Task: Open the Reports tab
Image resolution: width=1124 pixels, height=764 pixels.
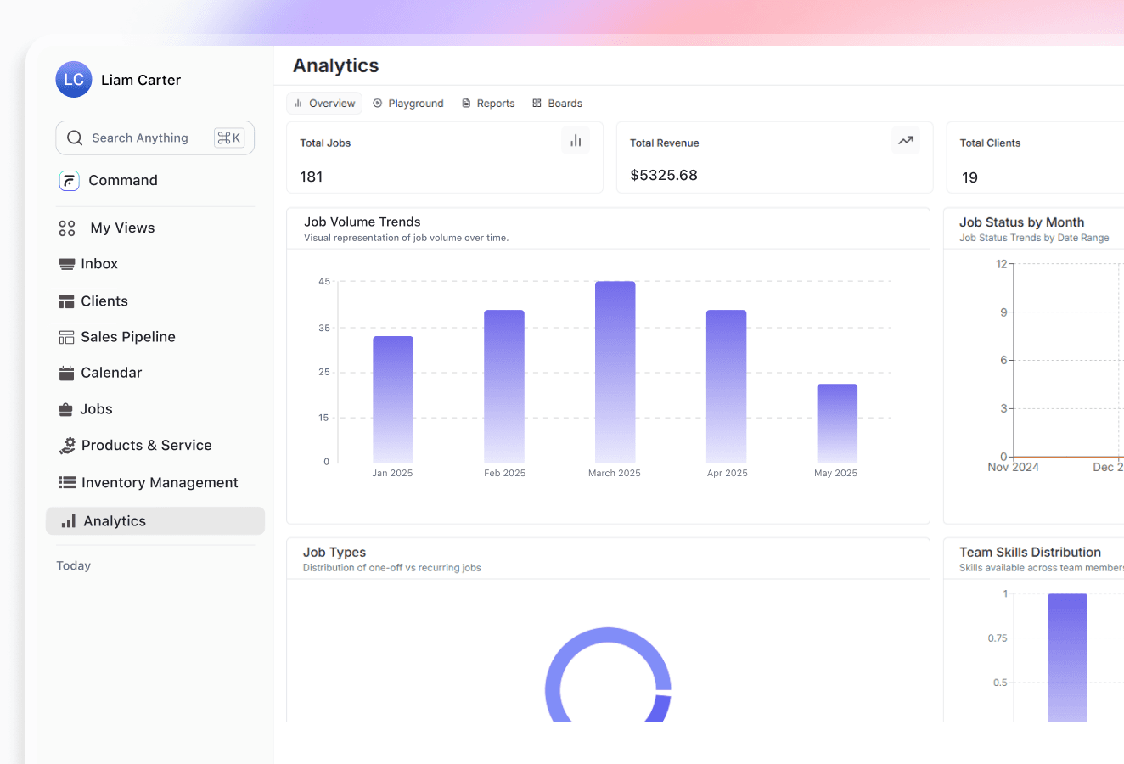Action: point(487,103)
